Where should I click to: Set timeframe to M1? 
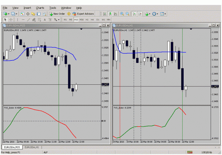tap(65, 20)
